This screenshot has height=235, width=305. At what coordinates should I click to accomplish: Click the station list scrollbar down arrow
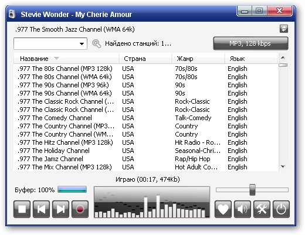pos(283,166)
